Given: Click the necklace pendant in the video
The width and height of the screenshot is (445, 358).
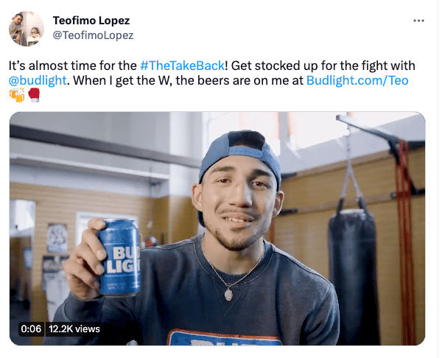Looking at the screenshot, I should tap(228, 294).
